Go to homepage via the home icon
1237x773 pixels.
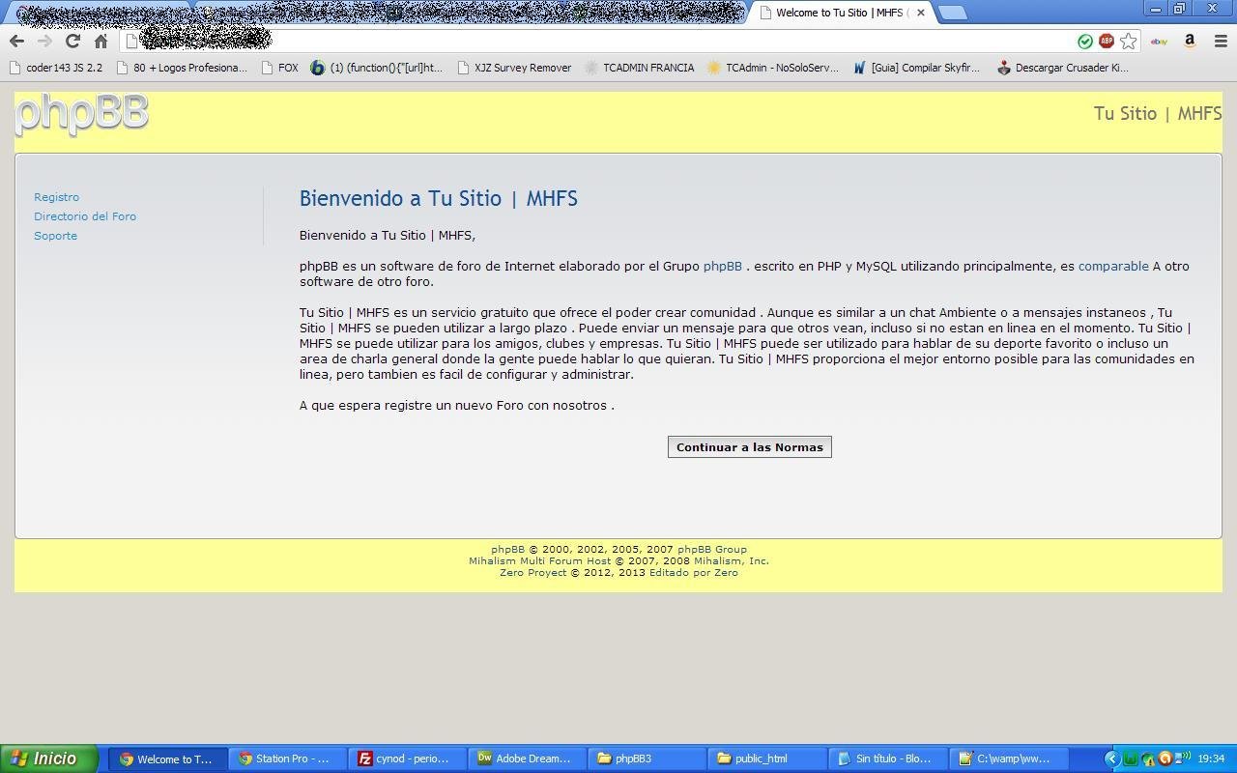pyautogui.click(x=101, y=42)
